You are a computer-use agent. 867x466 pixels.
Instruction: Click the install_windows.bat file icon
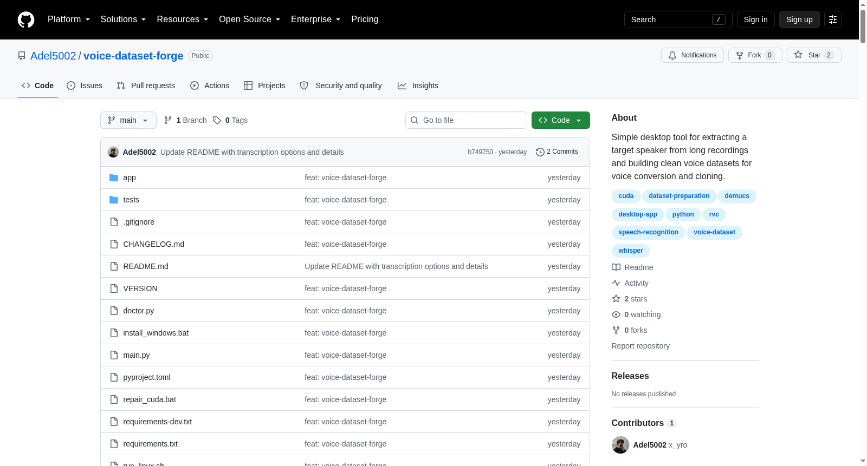coord(114,333)
